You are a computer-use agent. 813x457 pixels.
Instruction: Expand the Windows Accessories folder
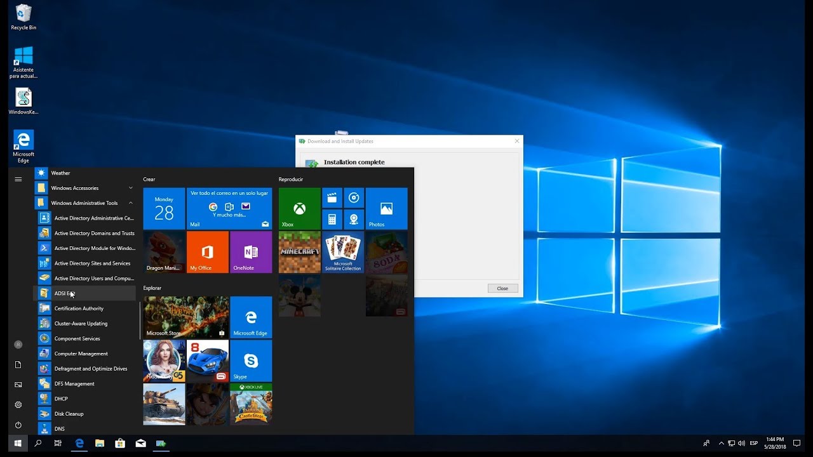pos(85,188)
